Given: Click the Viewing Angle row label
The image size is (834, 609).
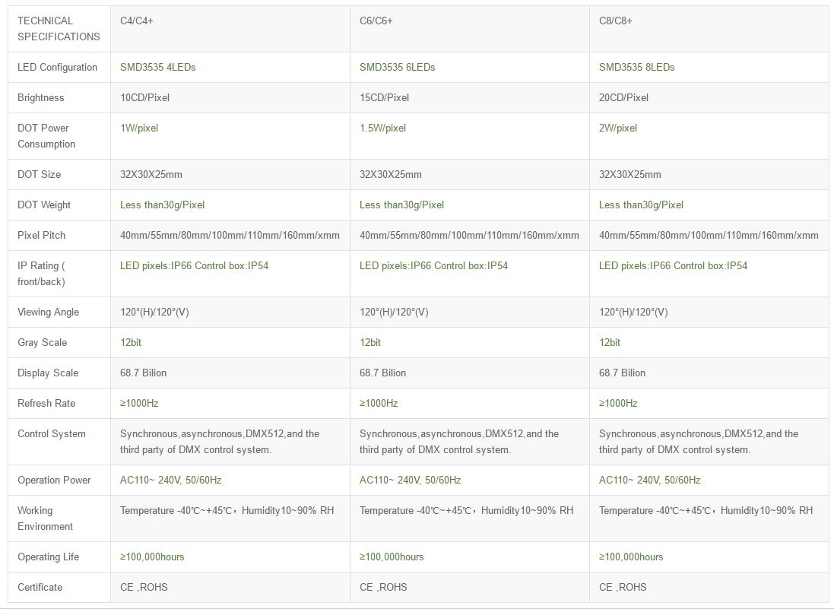Looking at the screenshot, I should (49, 312).
